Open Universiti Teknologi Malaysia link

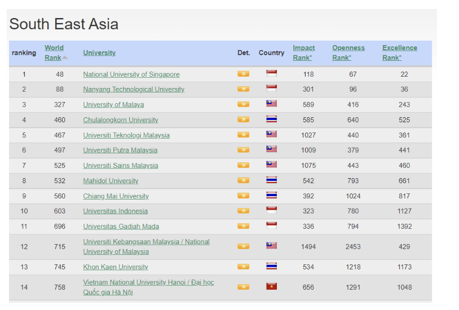click(126, 135)
